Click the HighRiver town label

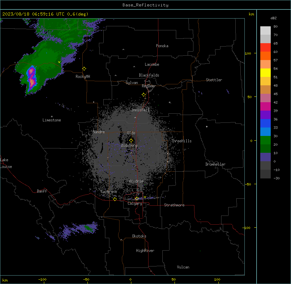click(145, 251)
